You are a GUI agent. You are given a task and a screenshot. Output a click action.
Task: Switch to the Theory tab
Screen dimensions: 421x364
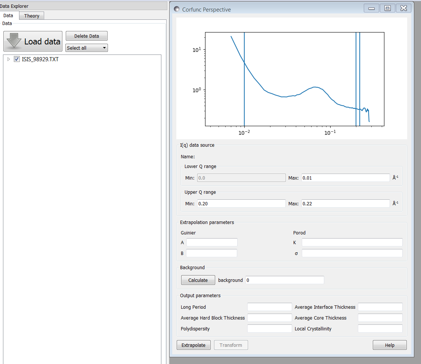(x=32, y=16)
